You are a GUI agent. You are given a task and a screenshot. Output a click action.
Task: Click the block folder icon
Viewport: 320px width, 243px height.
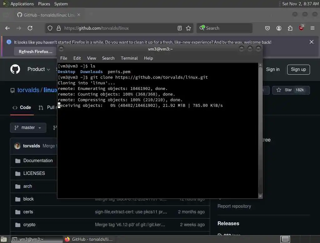(x=18, y=199)
